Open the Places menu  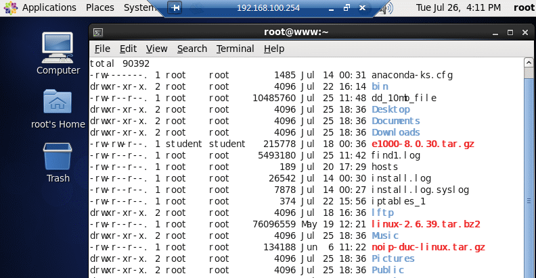point(100,7)
